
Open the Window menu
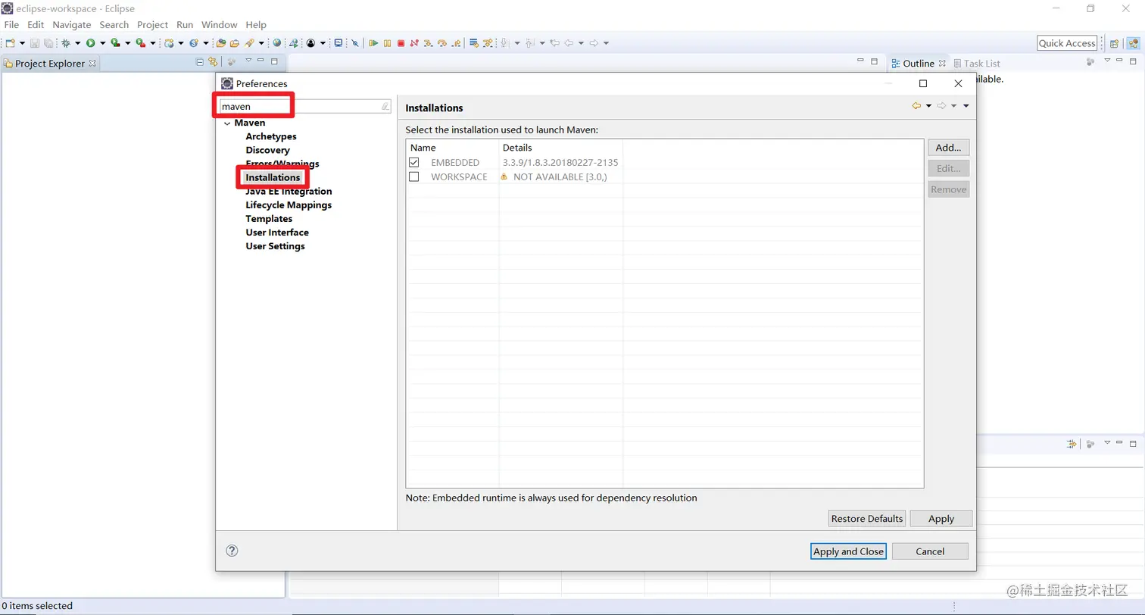220,25
